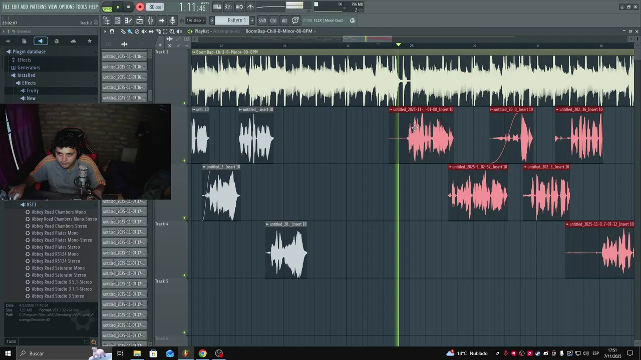Open the mixer icon in toolbar
This screenshot has height=360, width=641.
click(150, 20)
